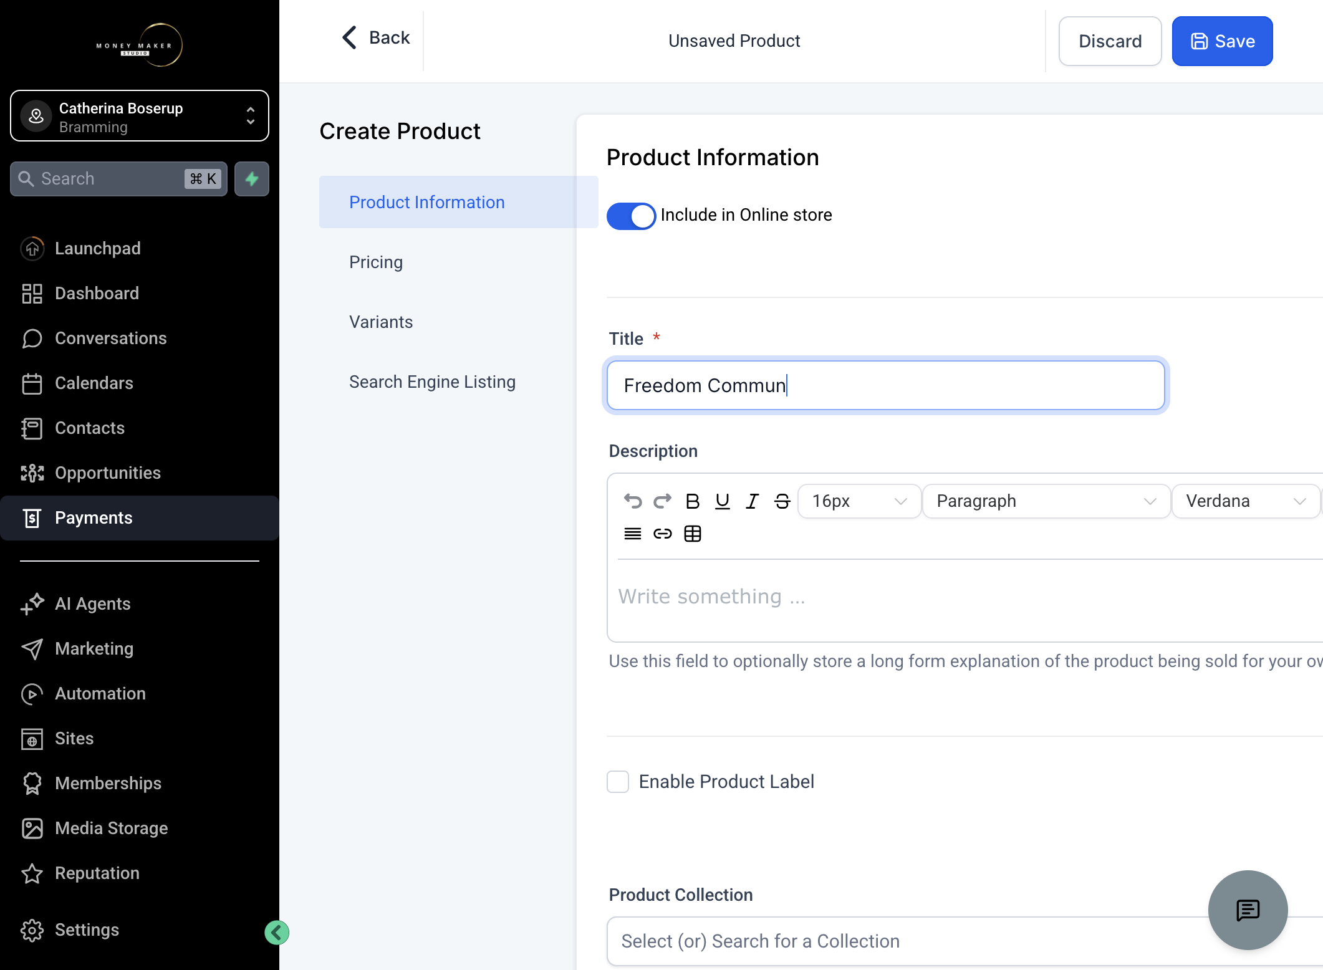The width and height of the screenshot is (1323, 970).
Task: Click the Money Maker Studio logo
Action: point(140,45)
